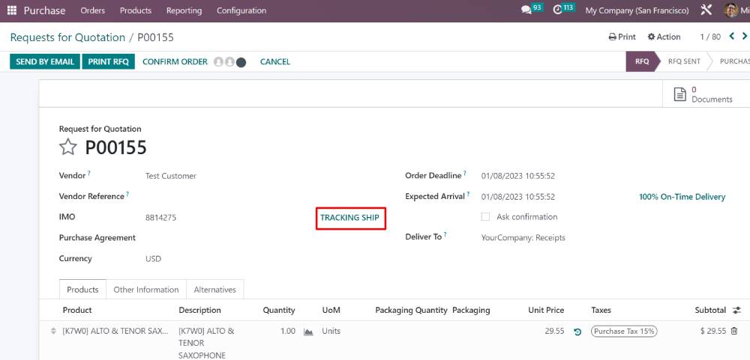
Task: Click the Currency field USD
Action: [153, 259]
